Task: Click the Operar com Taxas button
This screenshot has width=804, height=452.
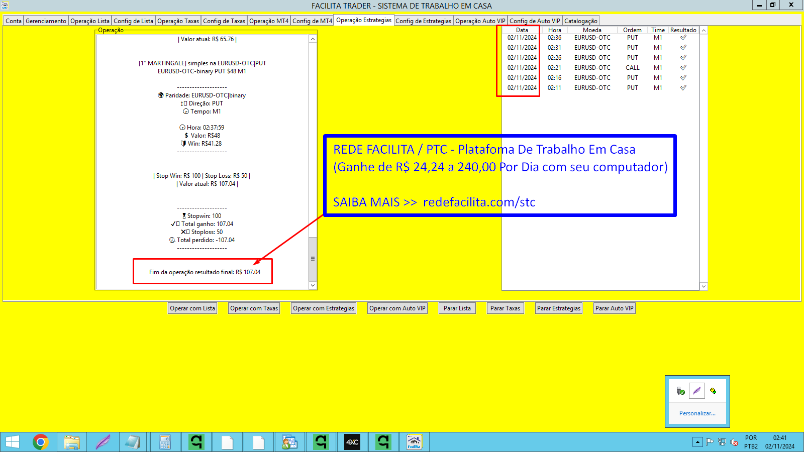Action: (x=254, y=308)
